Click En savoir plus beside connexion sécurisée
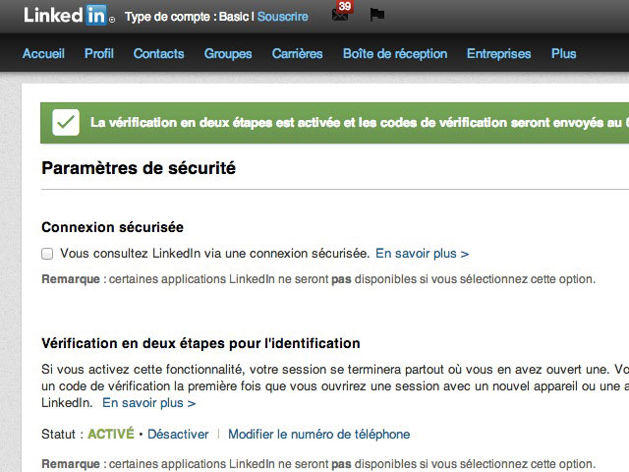Viewport: 629px width, 472px height. pos(422,254)
